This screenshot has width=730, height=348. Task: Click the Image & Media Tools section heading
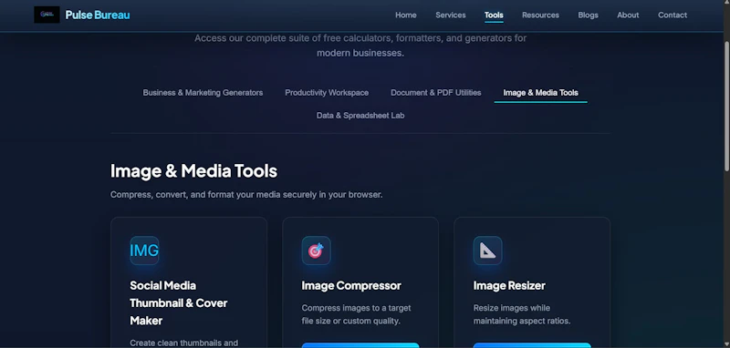pyautogui.click(x=193, y=171)
